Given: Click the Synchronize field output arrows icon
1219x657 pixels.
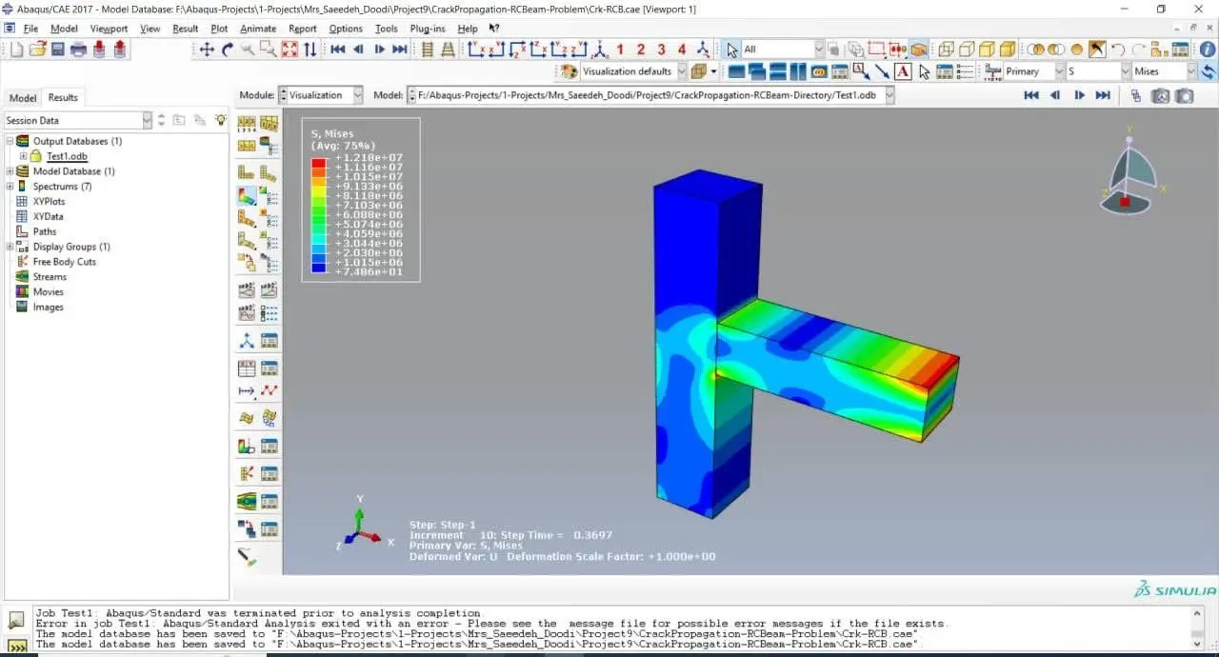Looking at the screenshot, I should (1209, 71).
